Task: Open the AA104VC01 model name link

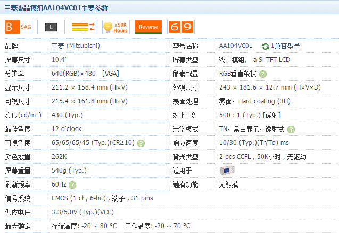Action: 236,46
